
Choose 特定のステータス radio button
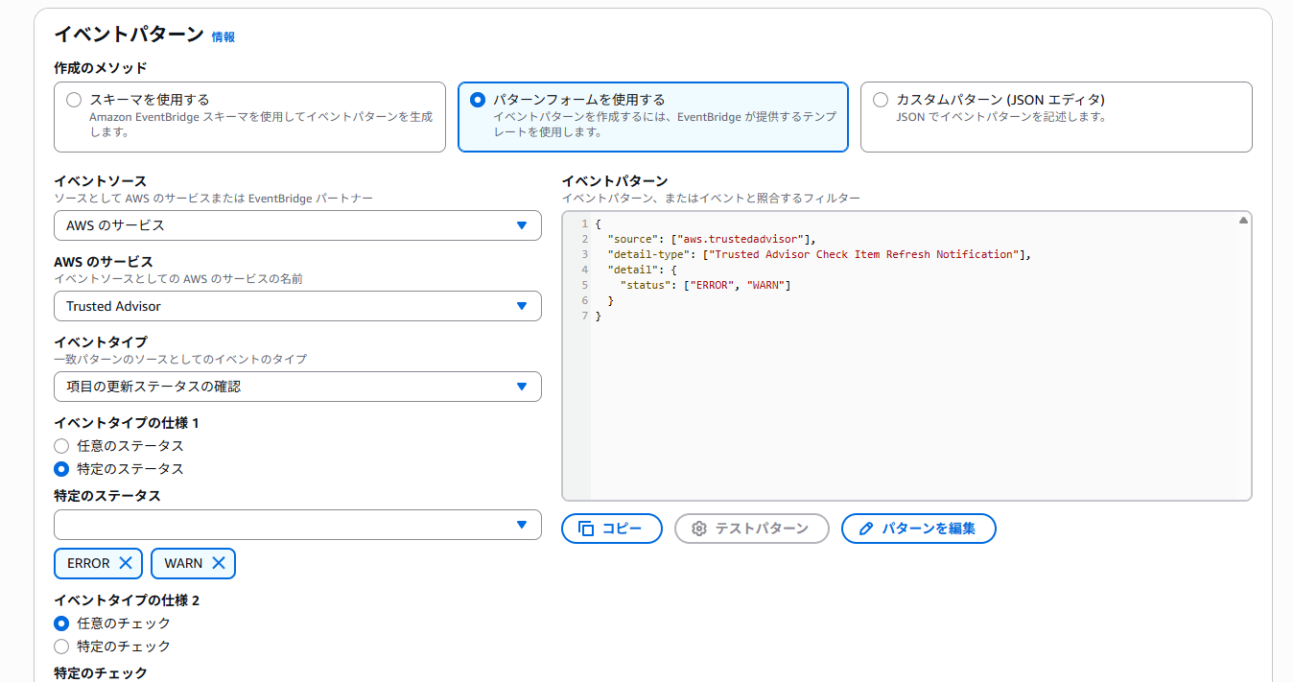pos(61,469)
